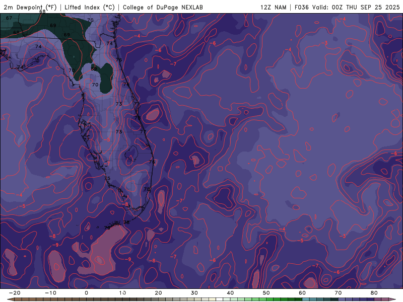
Task: Click the "80" color bar label
Action: click(x=374, y=293)
